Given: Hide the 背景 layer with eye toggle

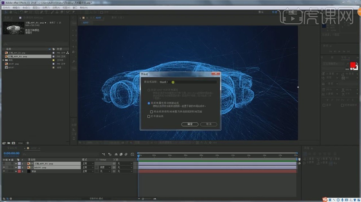Looking at the screenshot, I should (4, 171).
